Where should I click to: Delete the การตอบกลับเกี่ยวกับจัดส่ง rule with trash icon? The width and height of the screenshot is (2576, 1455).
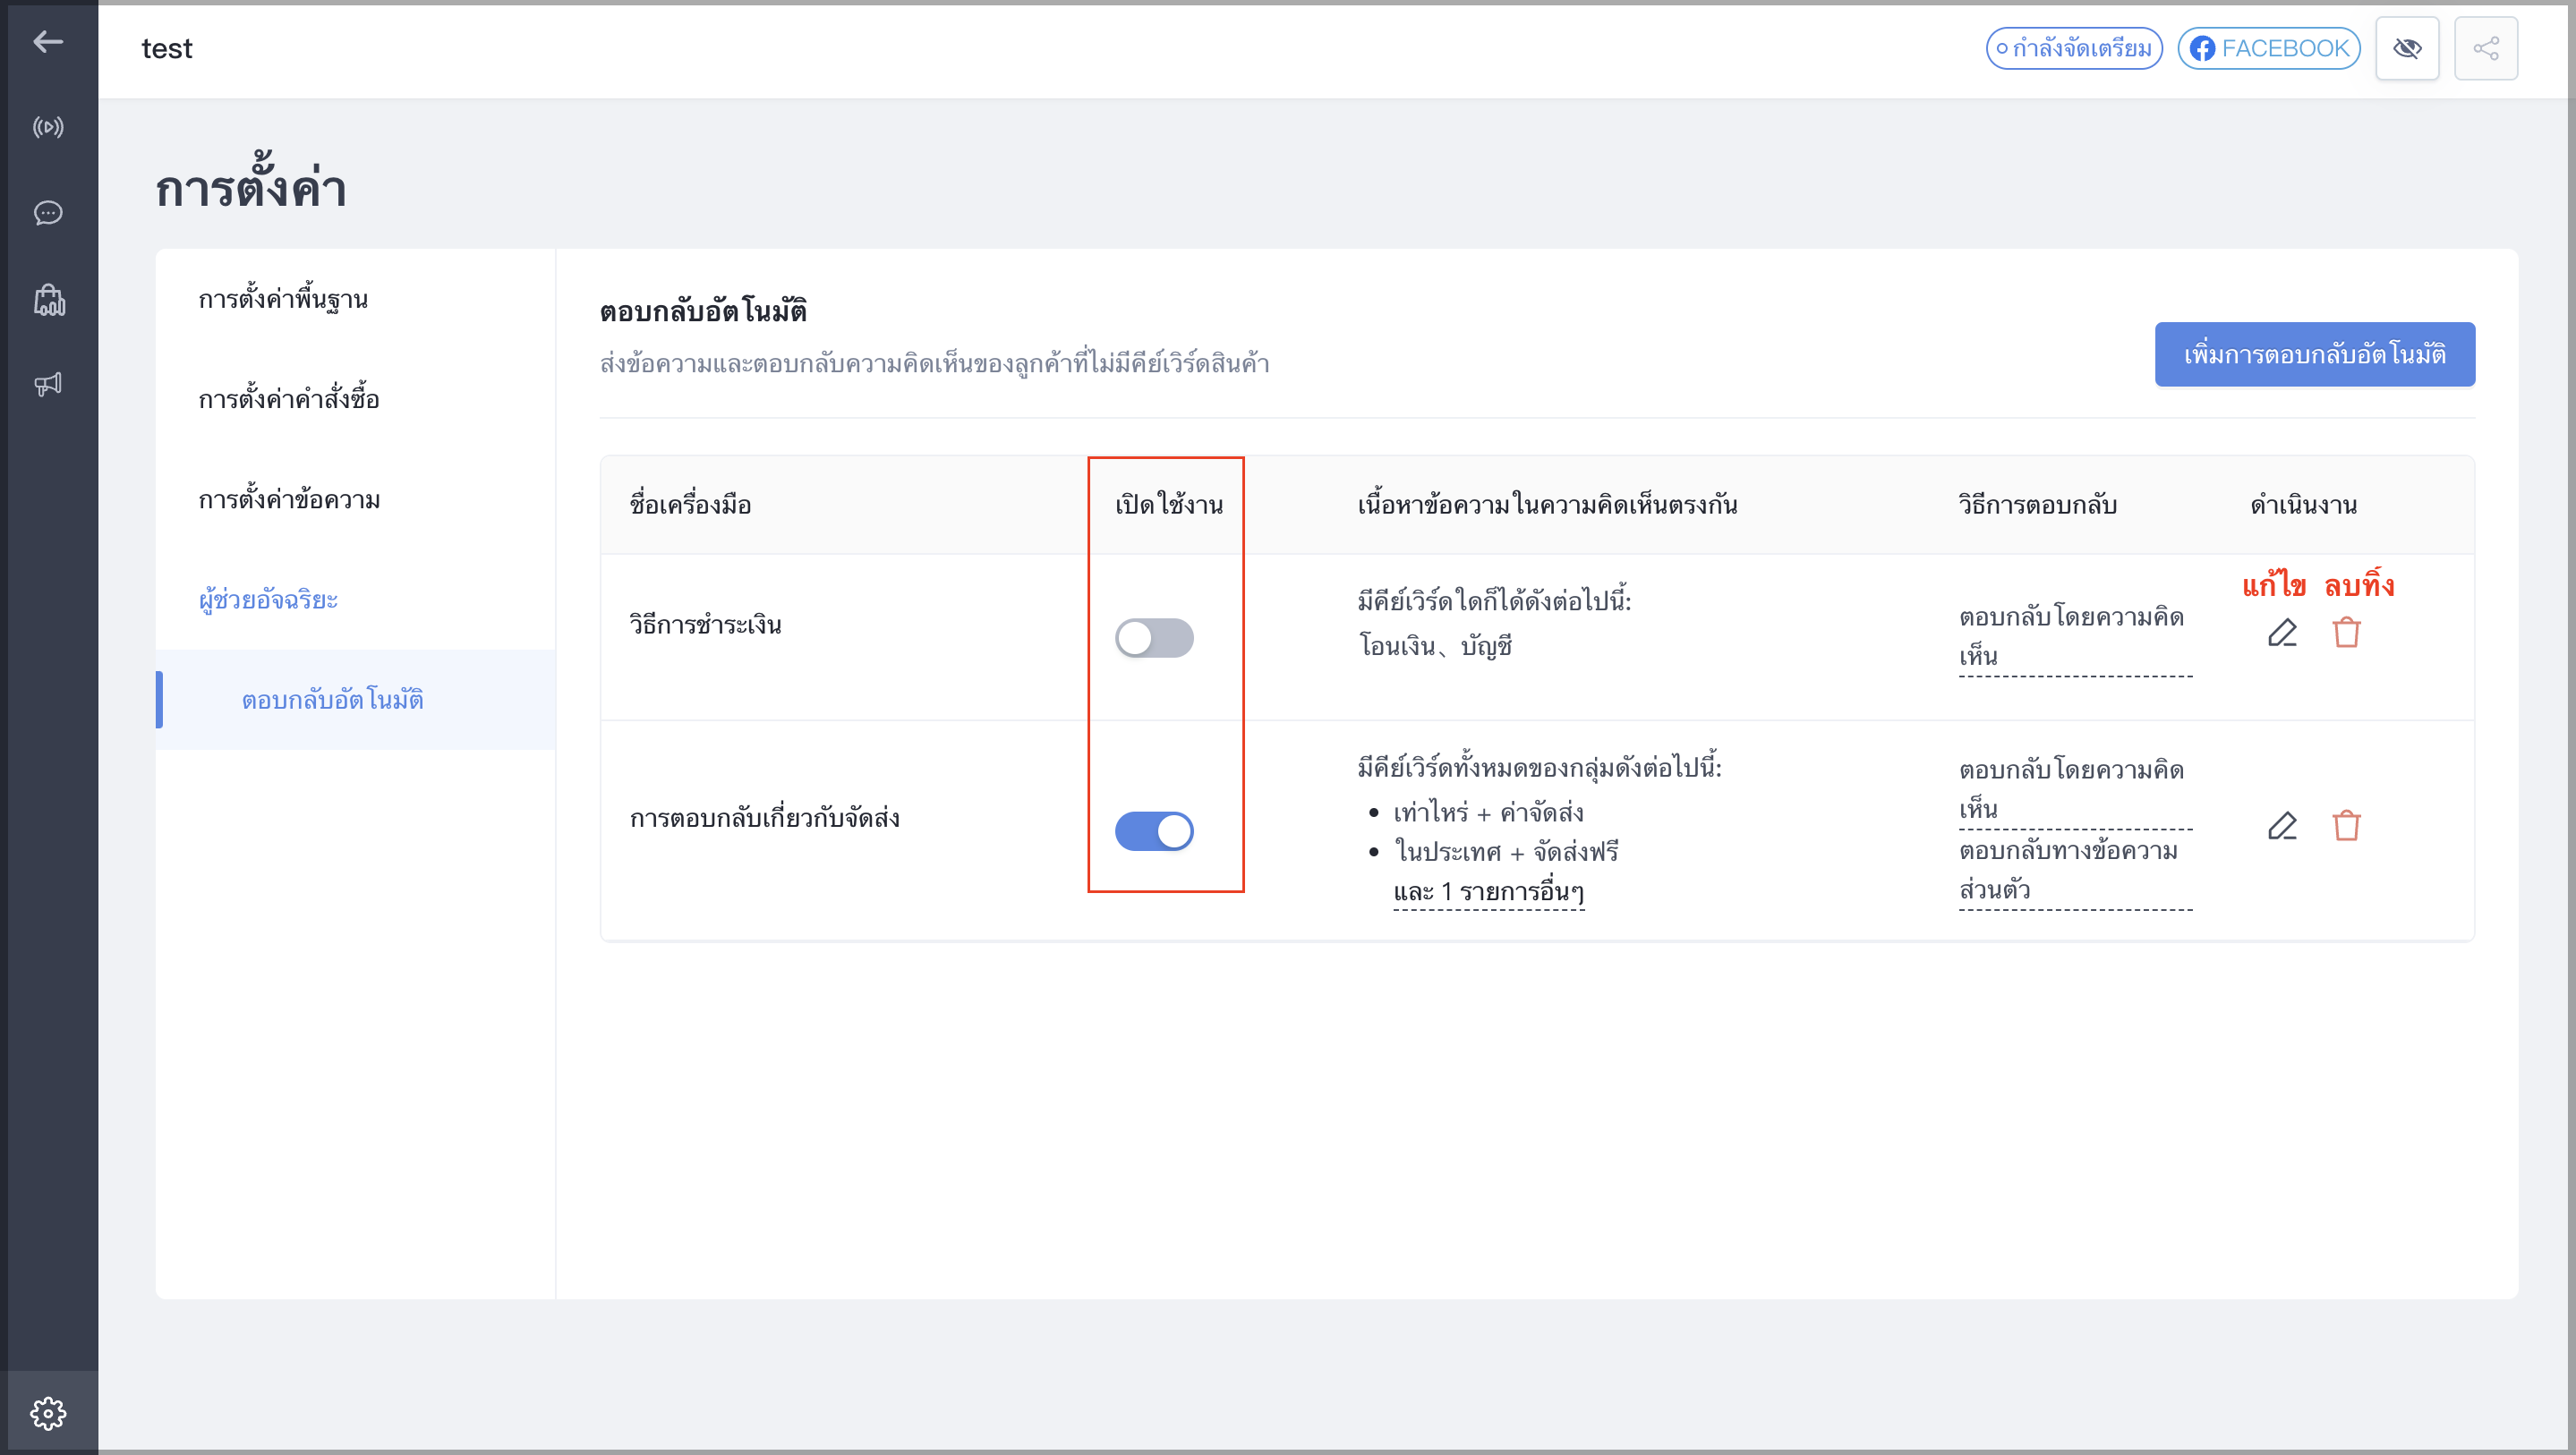click(x=2346, y=826)
